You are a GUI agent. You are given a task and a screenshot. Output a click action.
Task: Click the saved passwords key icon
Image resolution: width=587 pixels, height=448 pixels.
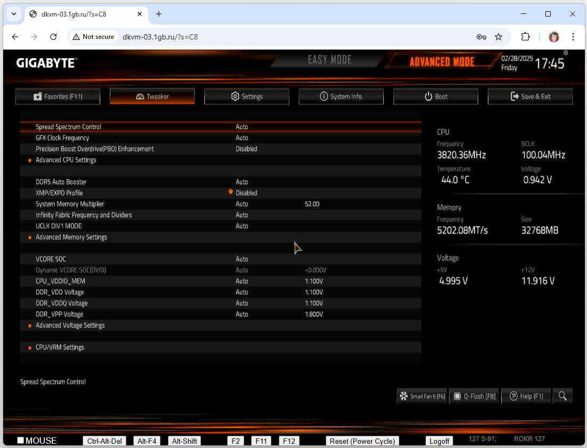pyautogui.click(x=481, y=37)
